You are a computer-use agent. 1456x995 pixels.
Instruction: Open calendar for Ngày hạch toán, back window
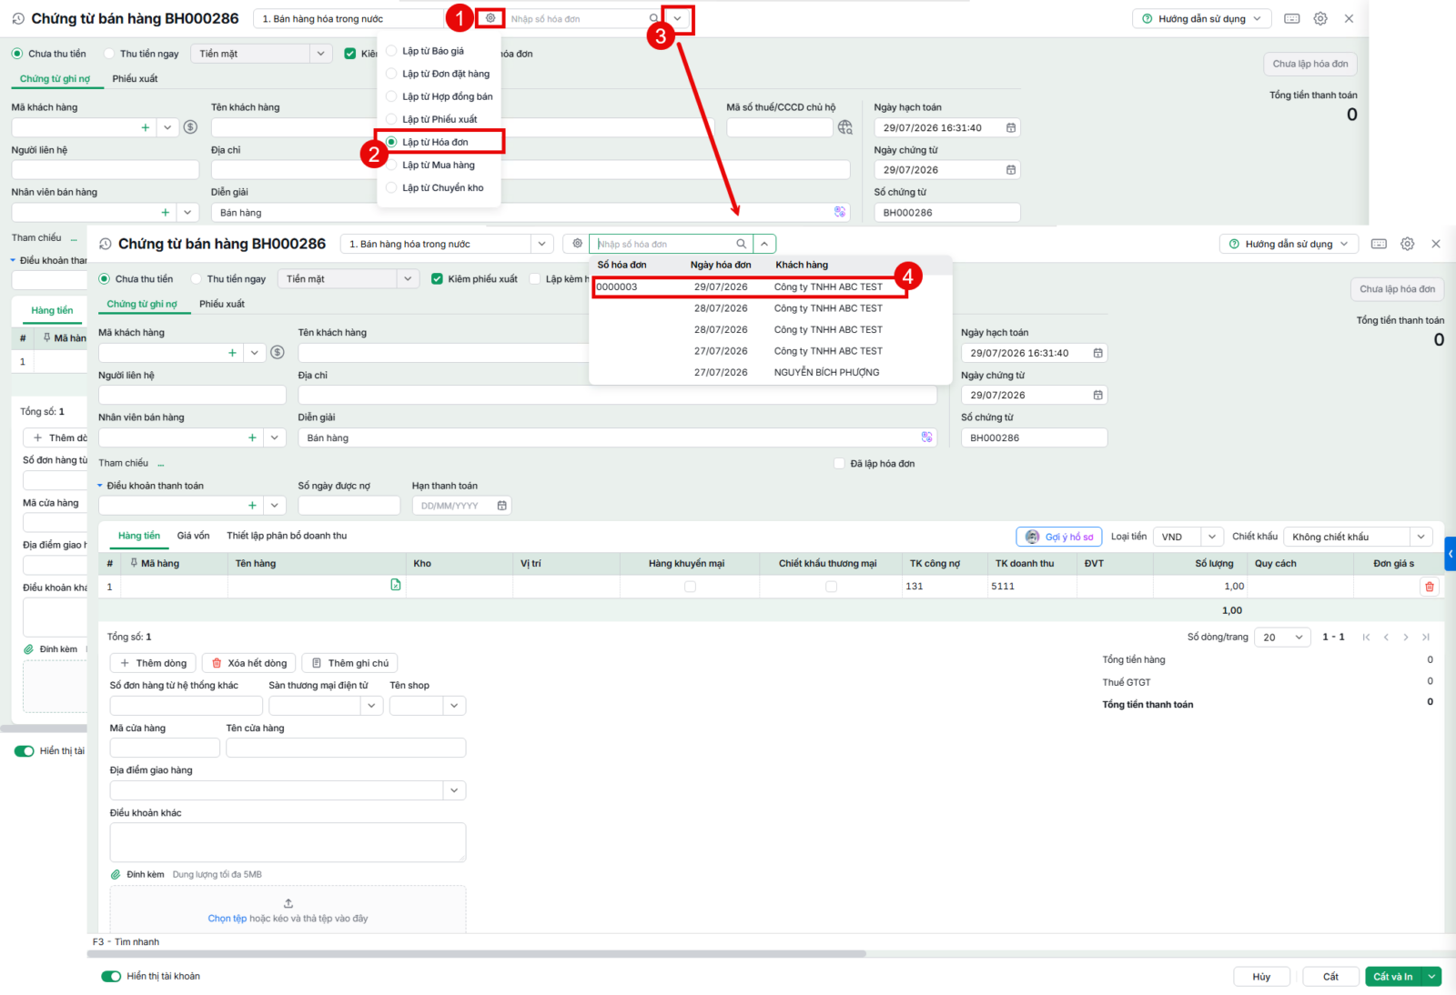pos(1011,128)
